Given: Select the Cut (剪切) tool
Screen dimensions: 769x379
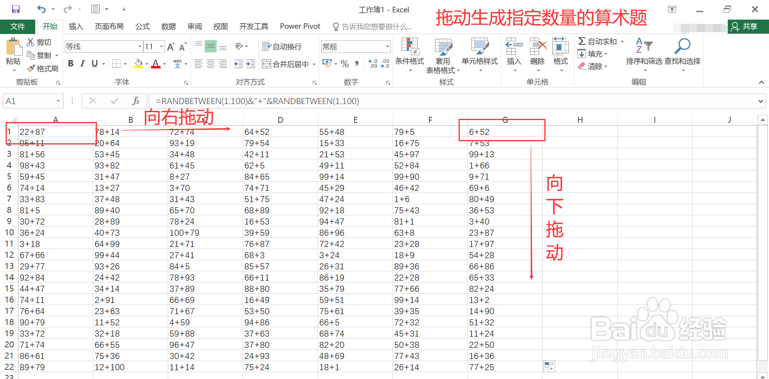Looking at the screenshot, I should [38, 42].
